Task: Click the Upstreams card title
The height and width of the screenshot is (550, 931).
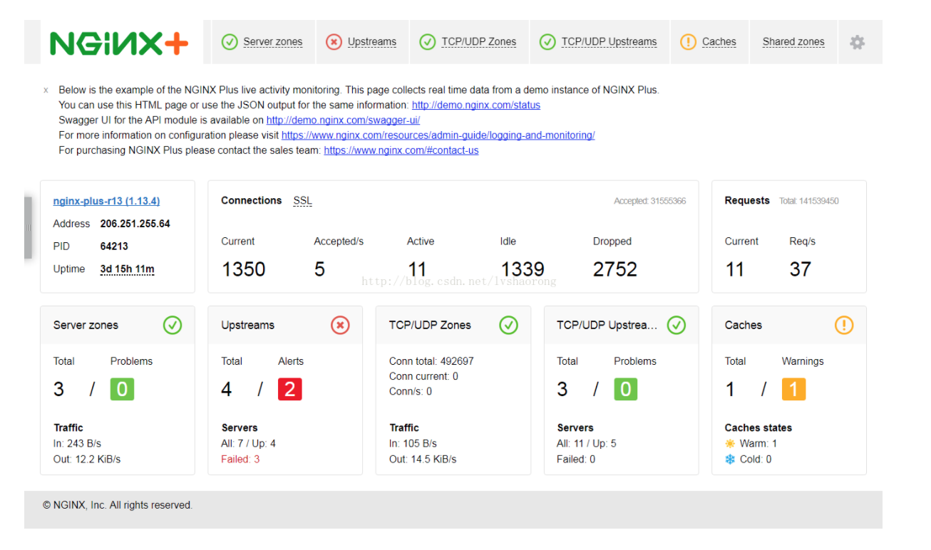Action: click(247, 326)
